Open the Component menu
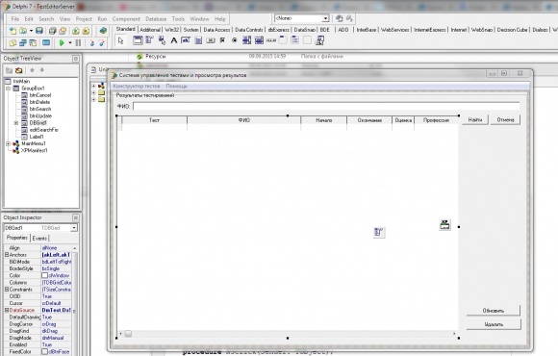Viewport: 558px width, 356px height. [x=126, y=19]
